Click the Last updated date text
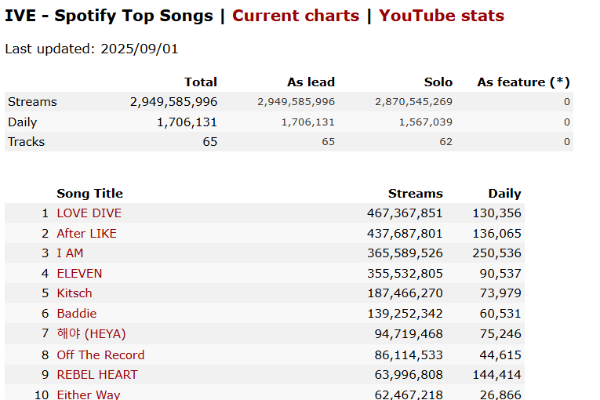The image size is (600, 400). click(x=92, y=49)
